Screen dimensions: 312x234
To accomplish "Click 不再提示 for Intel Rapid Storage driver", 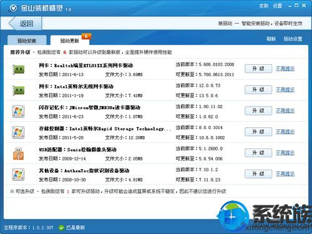I will [285, 132].
